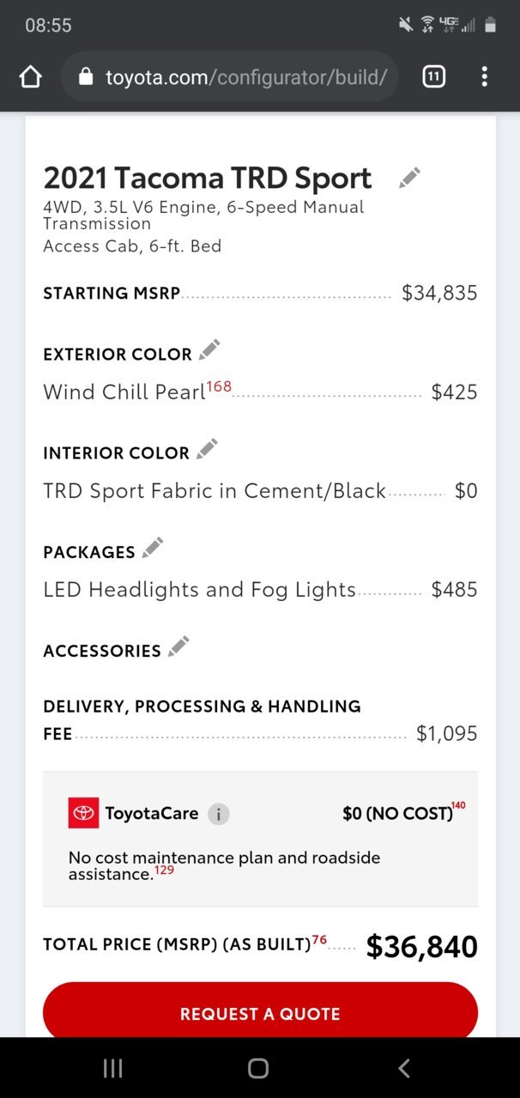Tap the Android home navigation button
Screen dimensions: 520x1098
258,1068
